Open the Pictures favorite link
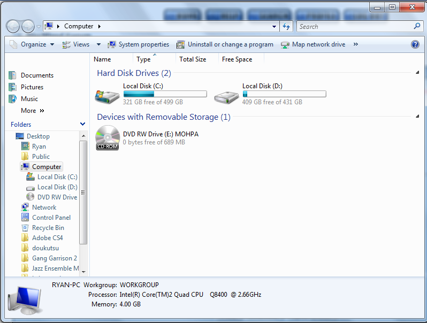This screenshot has height=323, width=427. coord(32,87)
